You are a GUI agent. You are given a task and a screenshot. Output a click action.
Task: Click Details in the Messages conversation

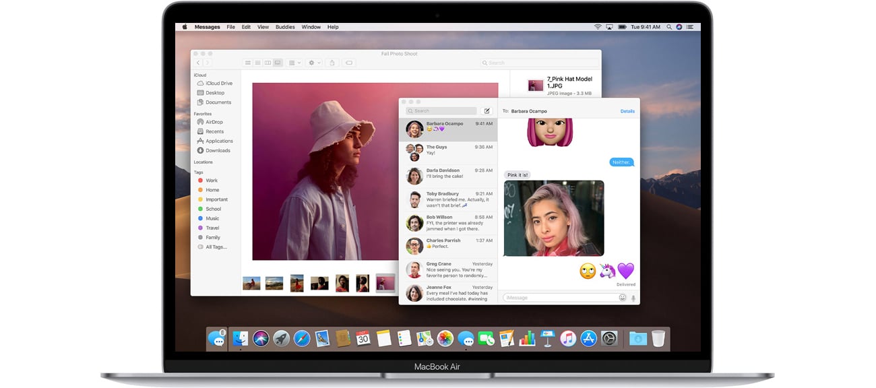[627, 111]
